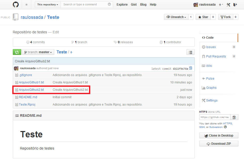Open Create ArquivoGithub1.txt commit message
The width and height of the screenshot is (244, 160).
(x=70, y=82)
